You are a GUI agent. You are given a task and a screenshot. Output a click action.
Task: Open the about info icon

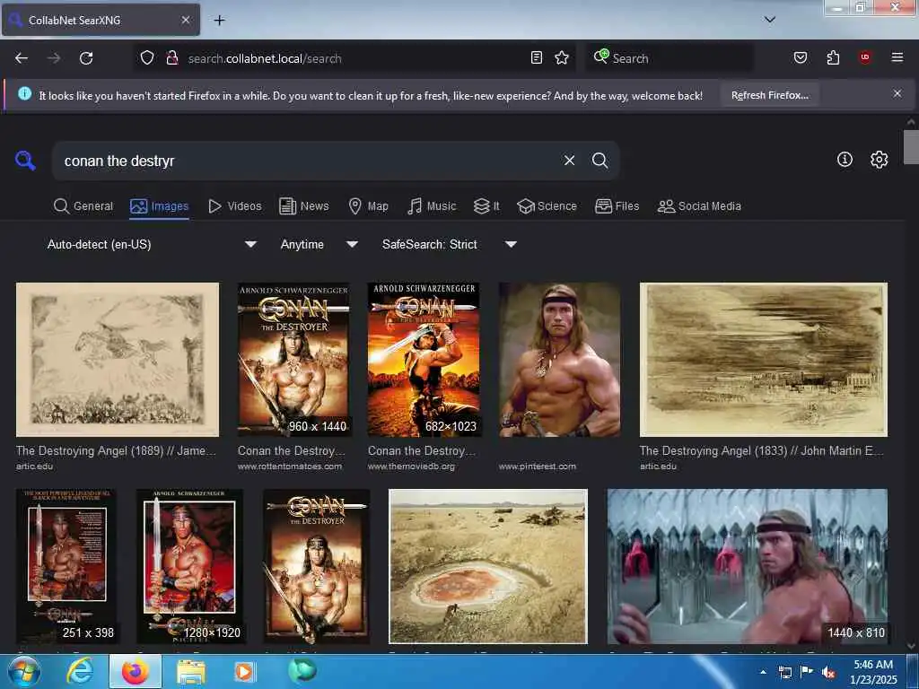(x=845, y=160)
